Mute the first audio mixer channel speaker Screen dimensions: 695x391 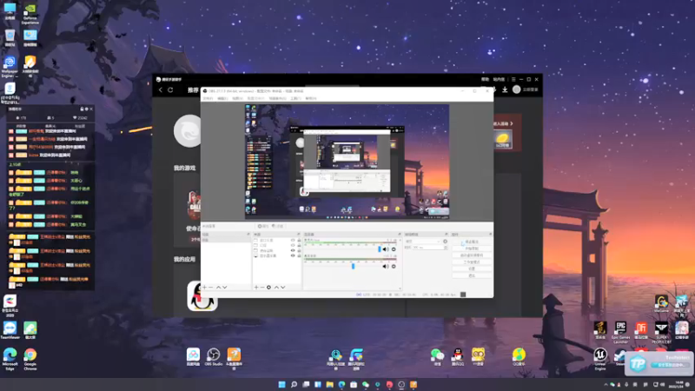(385, 249)
